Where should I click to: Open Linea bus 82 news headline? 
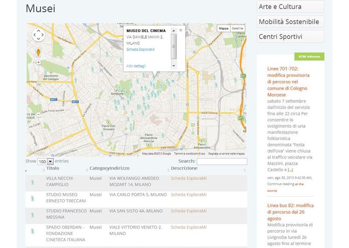pos(290,212)
